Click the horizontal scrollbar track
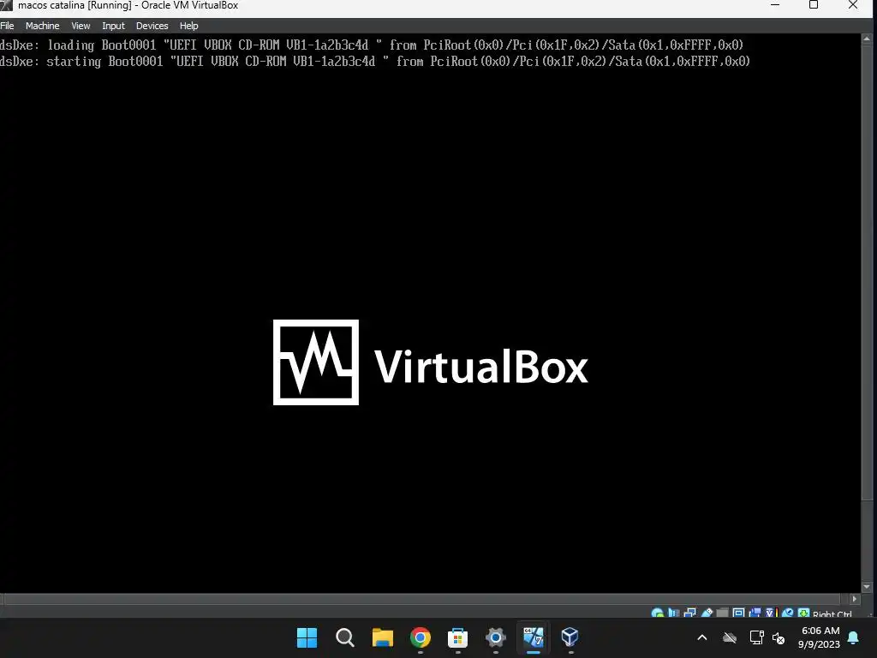Image resolution: width=877 pixels, height=658 pixels. pyautogui.click(x=424, y=599)
